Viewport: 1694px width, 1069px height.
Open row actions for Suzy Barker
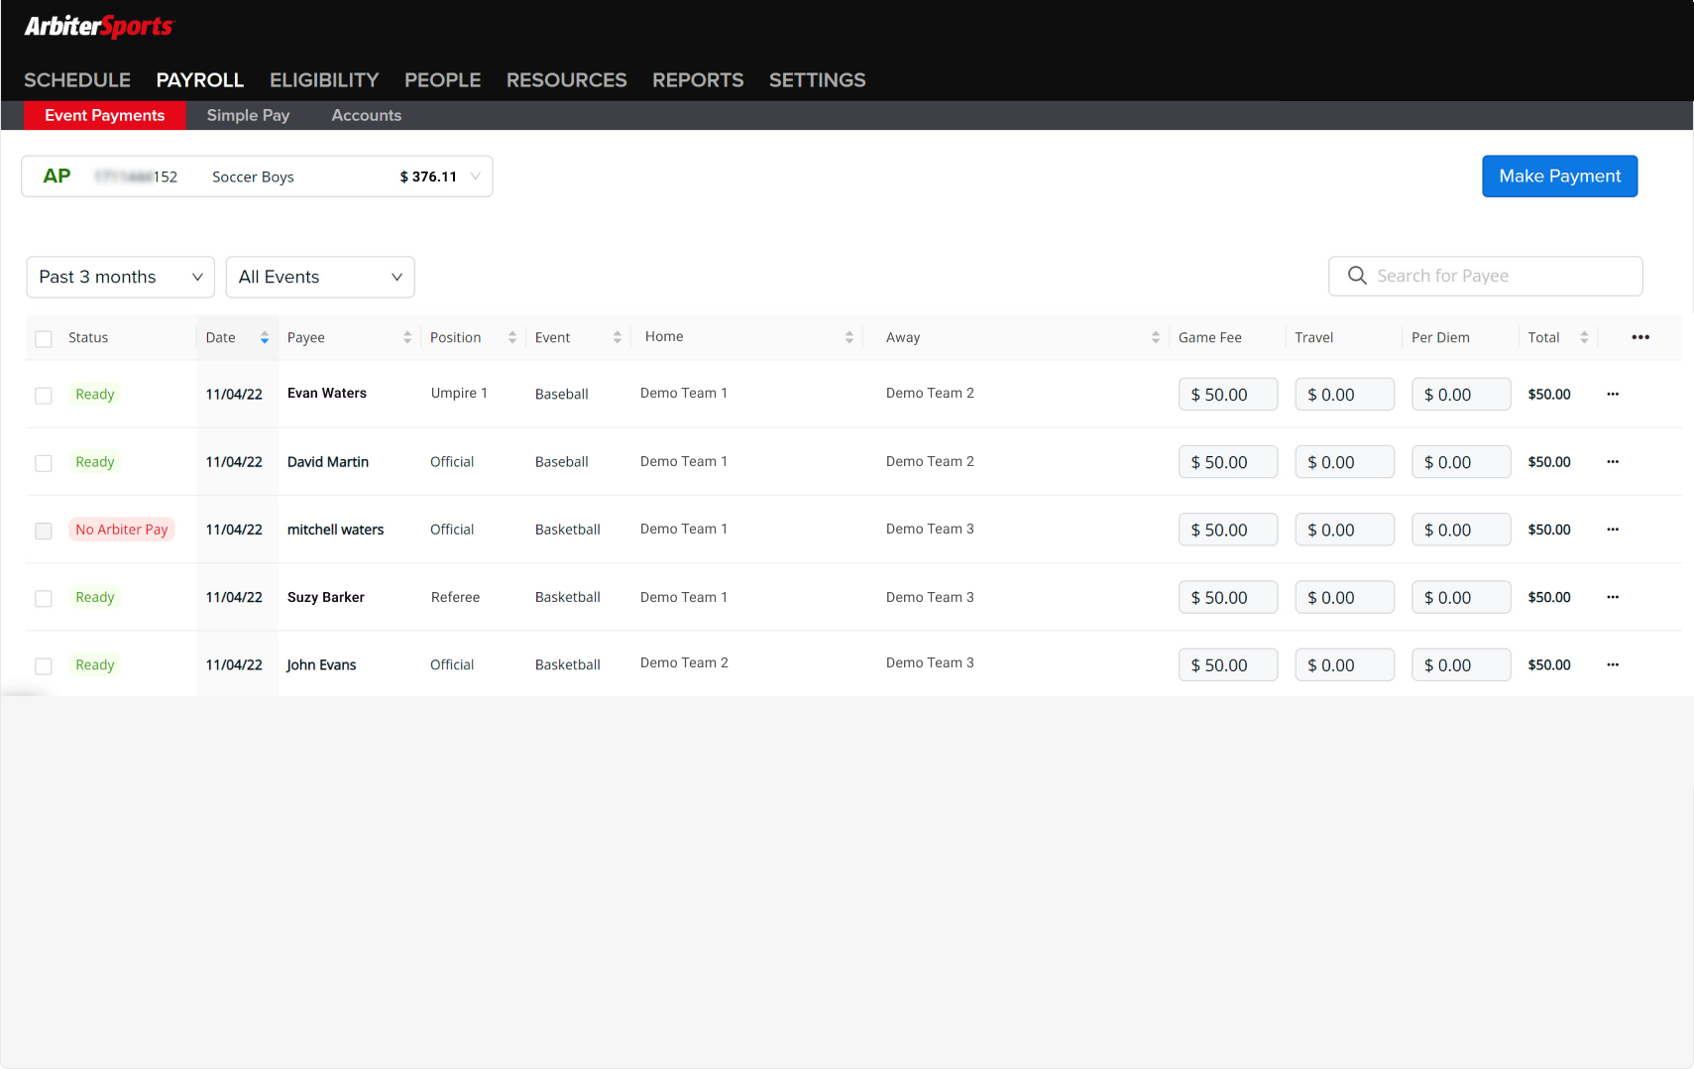point(1612,597)
